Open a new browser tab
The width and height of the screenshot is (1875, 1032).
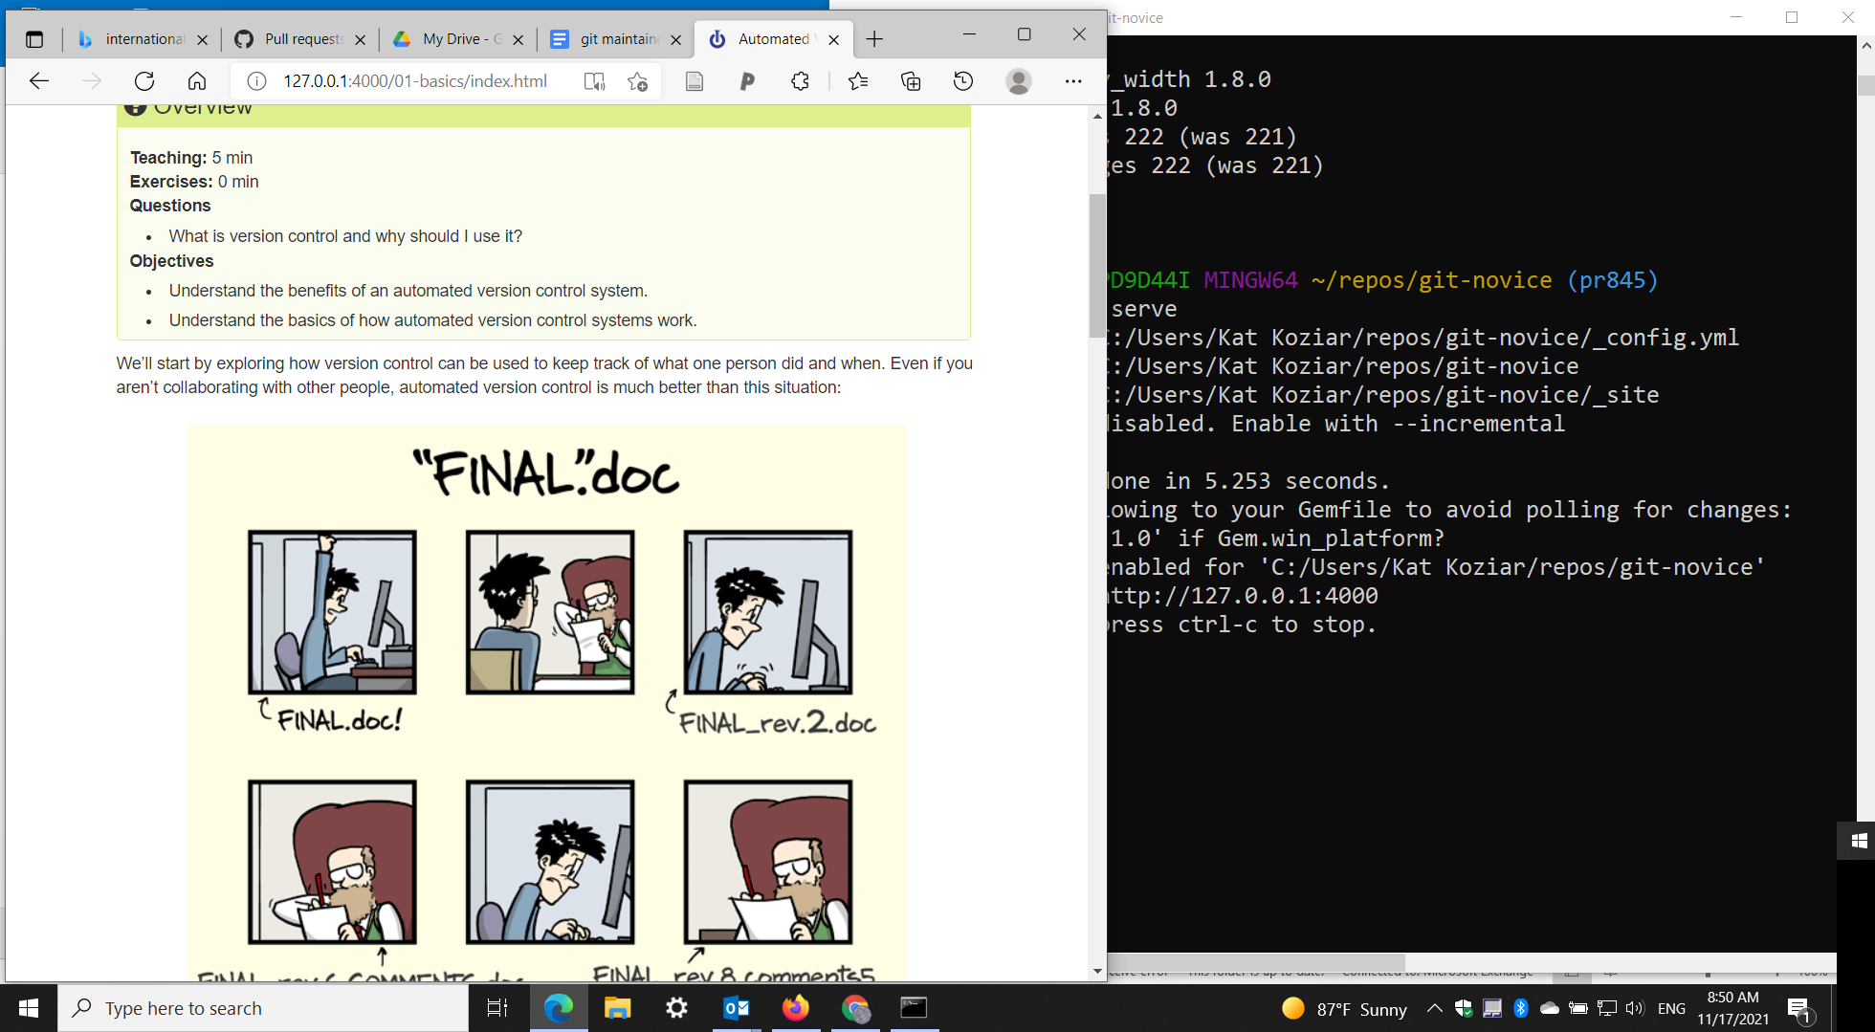[873, 39]
